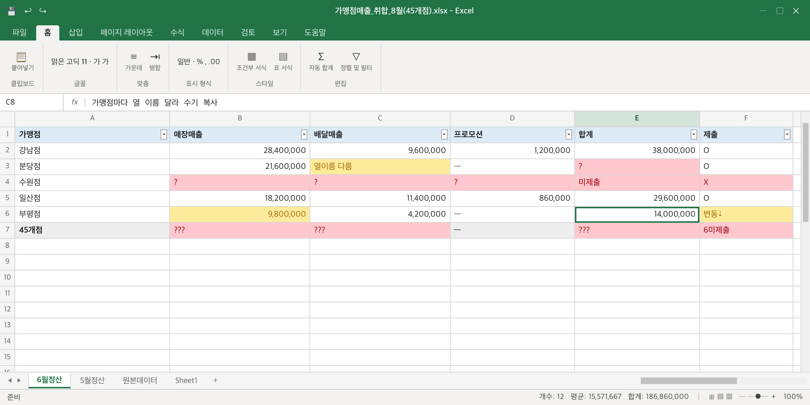Switch to page layout view icon
Image resolution: width=810 pixels, height=405 pixels.
coord(720,397)
